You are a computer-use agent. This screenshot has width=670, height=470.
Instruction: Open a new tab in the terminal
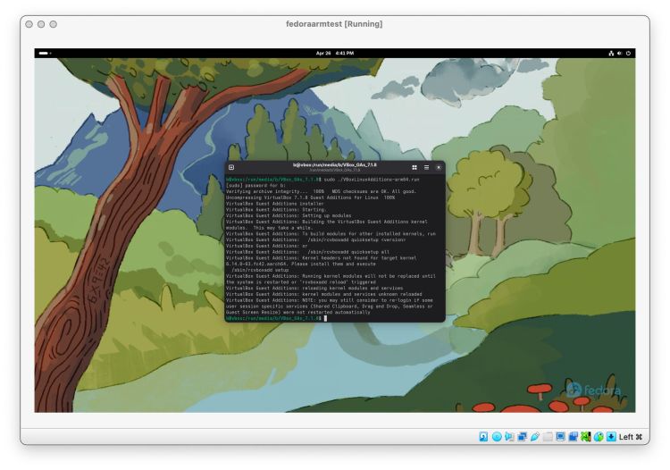[231, 167]
